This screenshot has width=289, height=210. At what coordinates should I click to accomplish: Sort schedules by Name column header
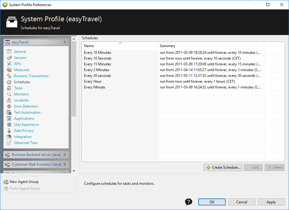pyautogui.click(x=120, y=46)
